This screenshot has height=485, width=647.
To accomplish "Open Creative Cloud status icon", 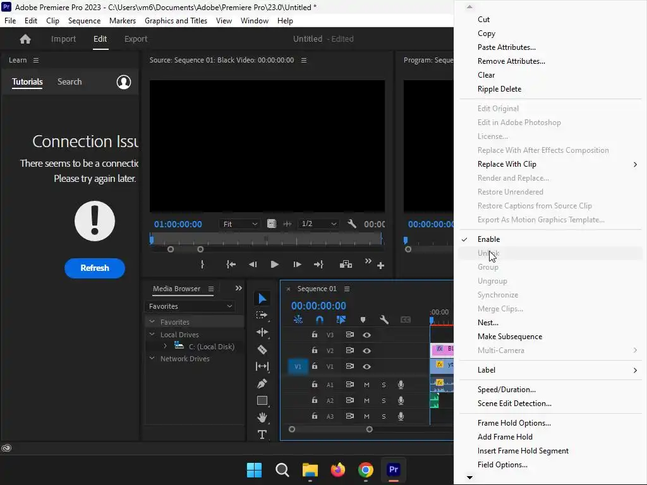I will coord(6,448).
